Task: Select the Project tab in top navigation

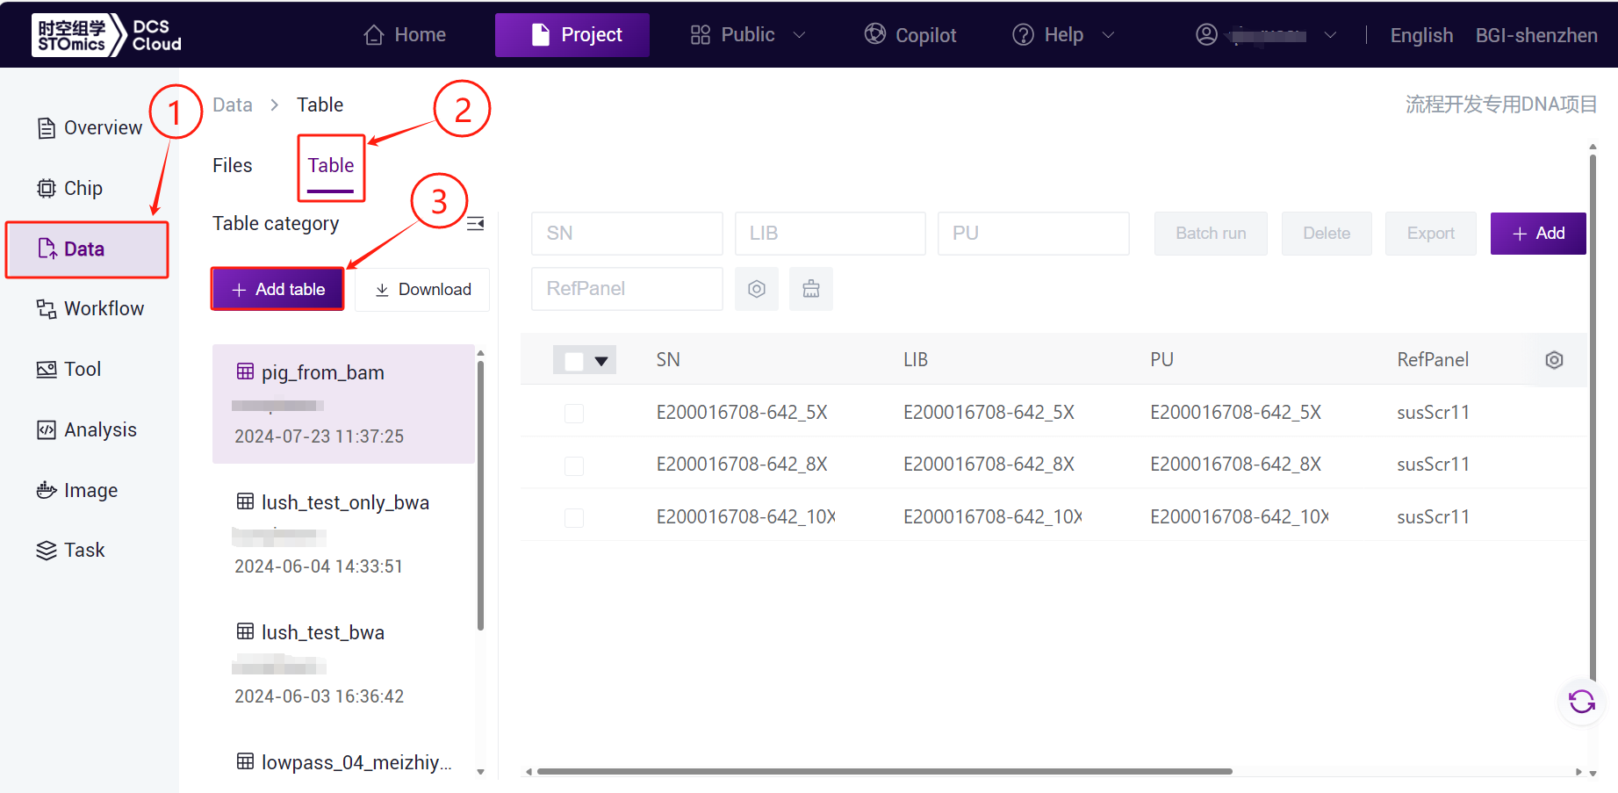Action: point(572,35)
